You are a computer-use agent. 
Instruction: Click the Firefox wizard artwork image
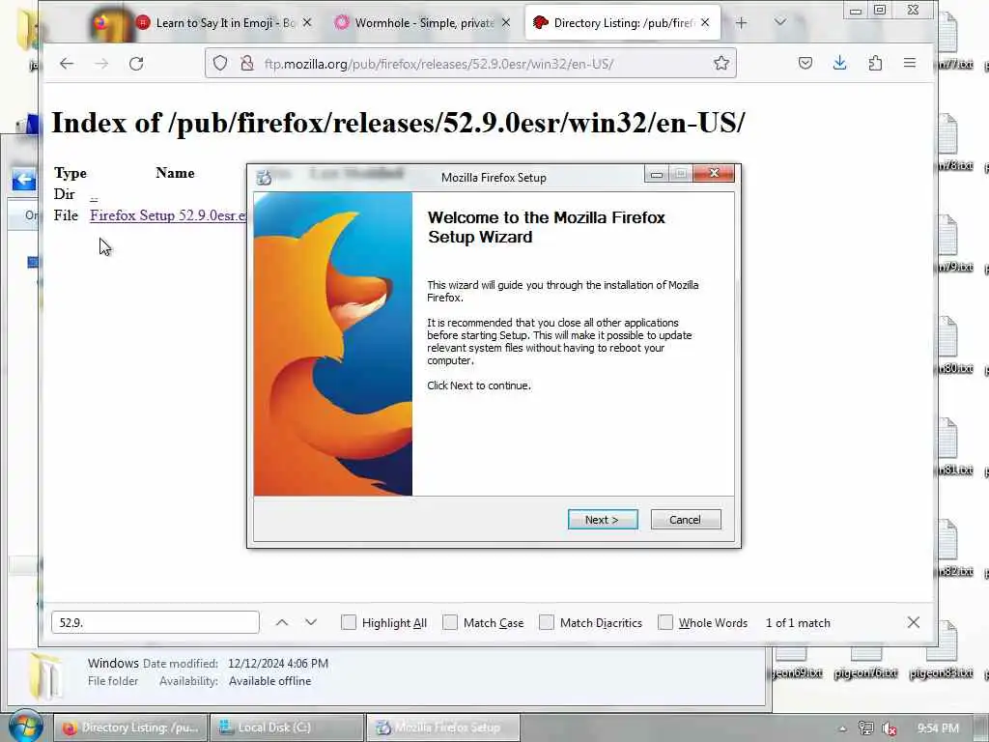tap(333, 344)
